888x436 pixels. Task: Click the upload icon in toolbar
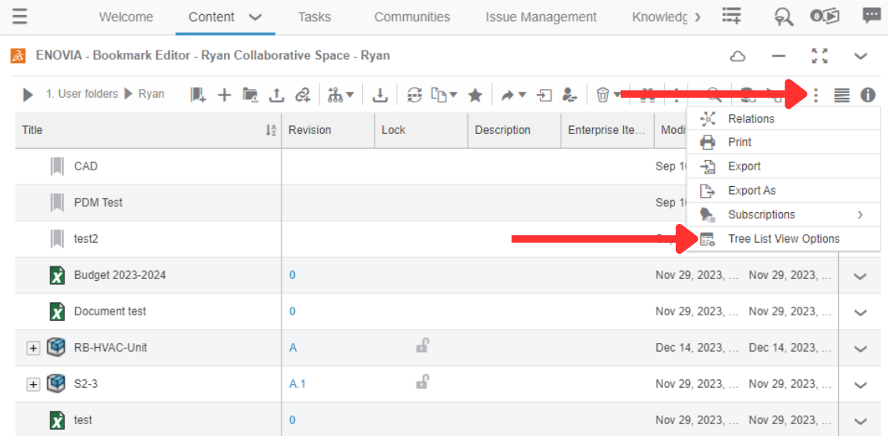276,95
